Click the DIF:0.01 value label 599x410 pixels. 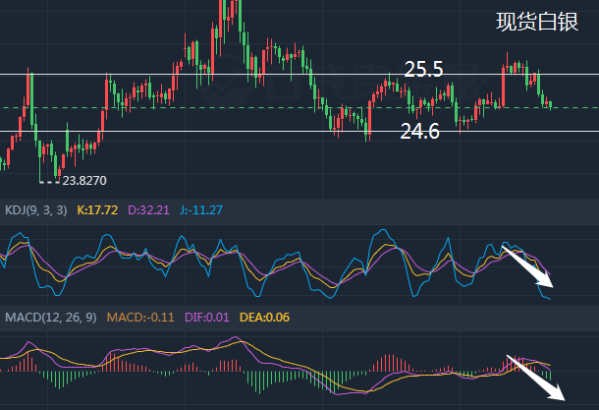point(206,317)
